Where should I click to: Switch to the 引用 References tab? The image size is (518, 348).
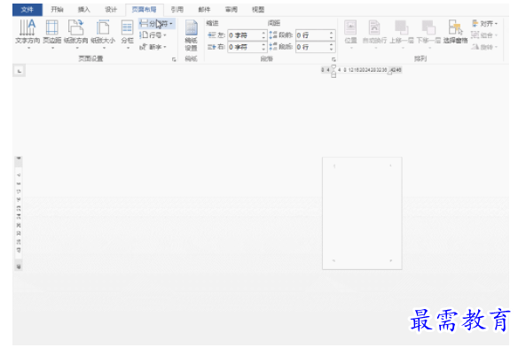coord(177,10)
